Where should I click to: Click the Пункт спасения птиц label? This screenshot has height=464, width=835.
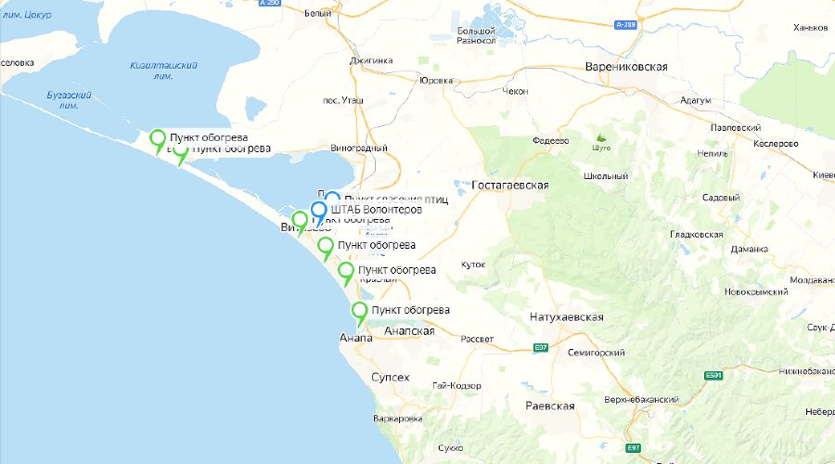click(396, 200)
